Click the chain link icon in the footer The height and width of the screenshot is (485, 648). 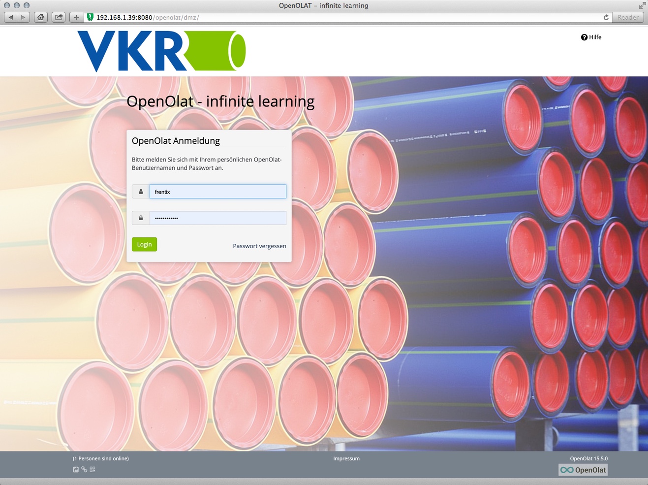coord(84,469)
